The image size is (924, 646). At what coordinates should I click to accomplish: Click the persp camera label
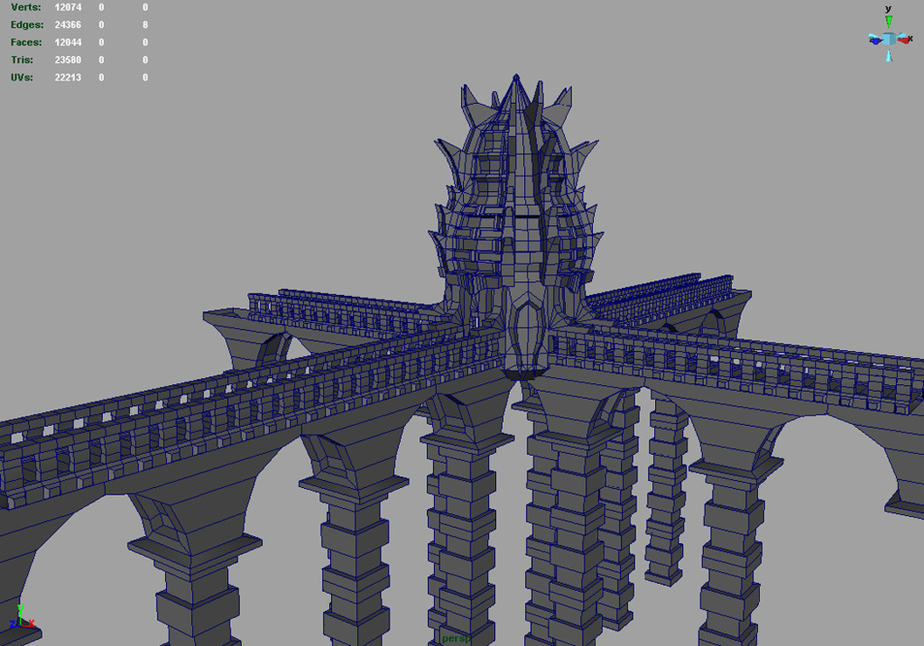(456, 638)
